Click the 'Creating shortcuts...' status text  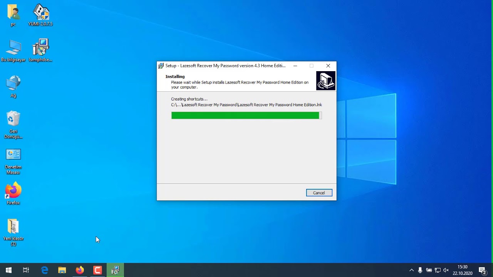coord(189,99)
